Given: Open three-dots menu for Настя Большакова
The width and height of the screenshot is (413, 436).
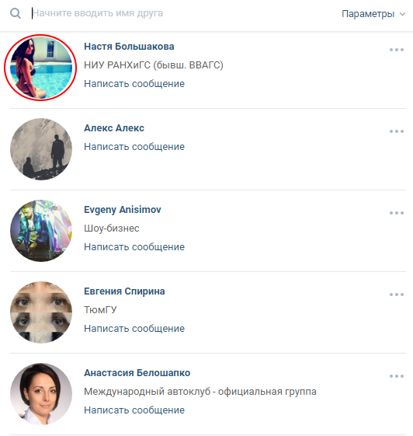Looking at the screenshot, I should (x=397, y=50).
